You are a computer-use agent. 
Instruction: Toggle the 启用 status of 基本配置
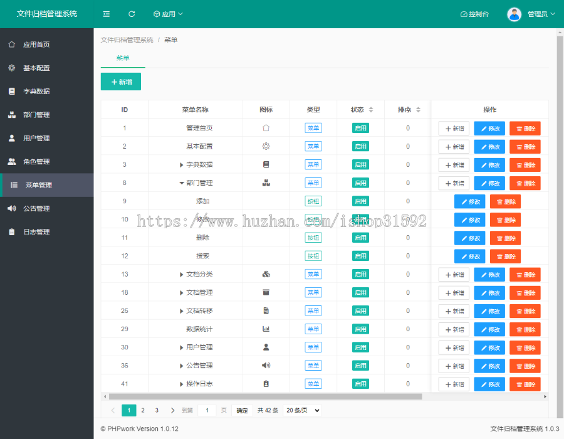coord(360,147)
